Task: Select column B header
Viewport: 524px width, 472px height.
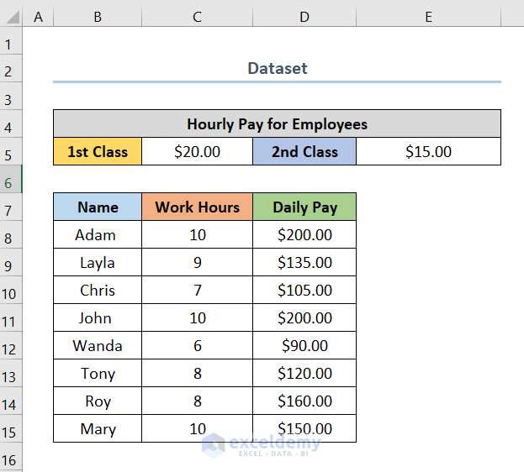Action: pyautogui.click(x=98, y=16)
